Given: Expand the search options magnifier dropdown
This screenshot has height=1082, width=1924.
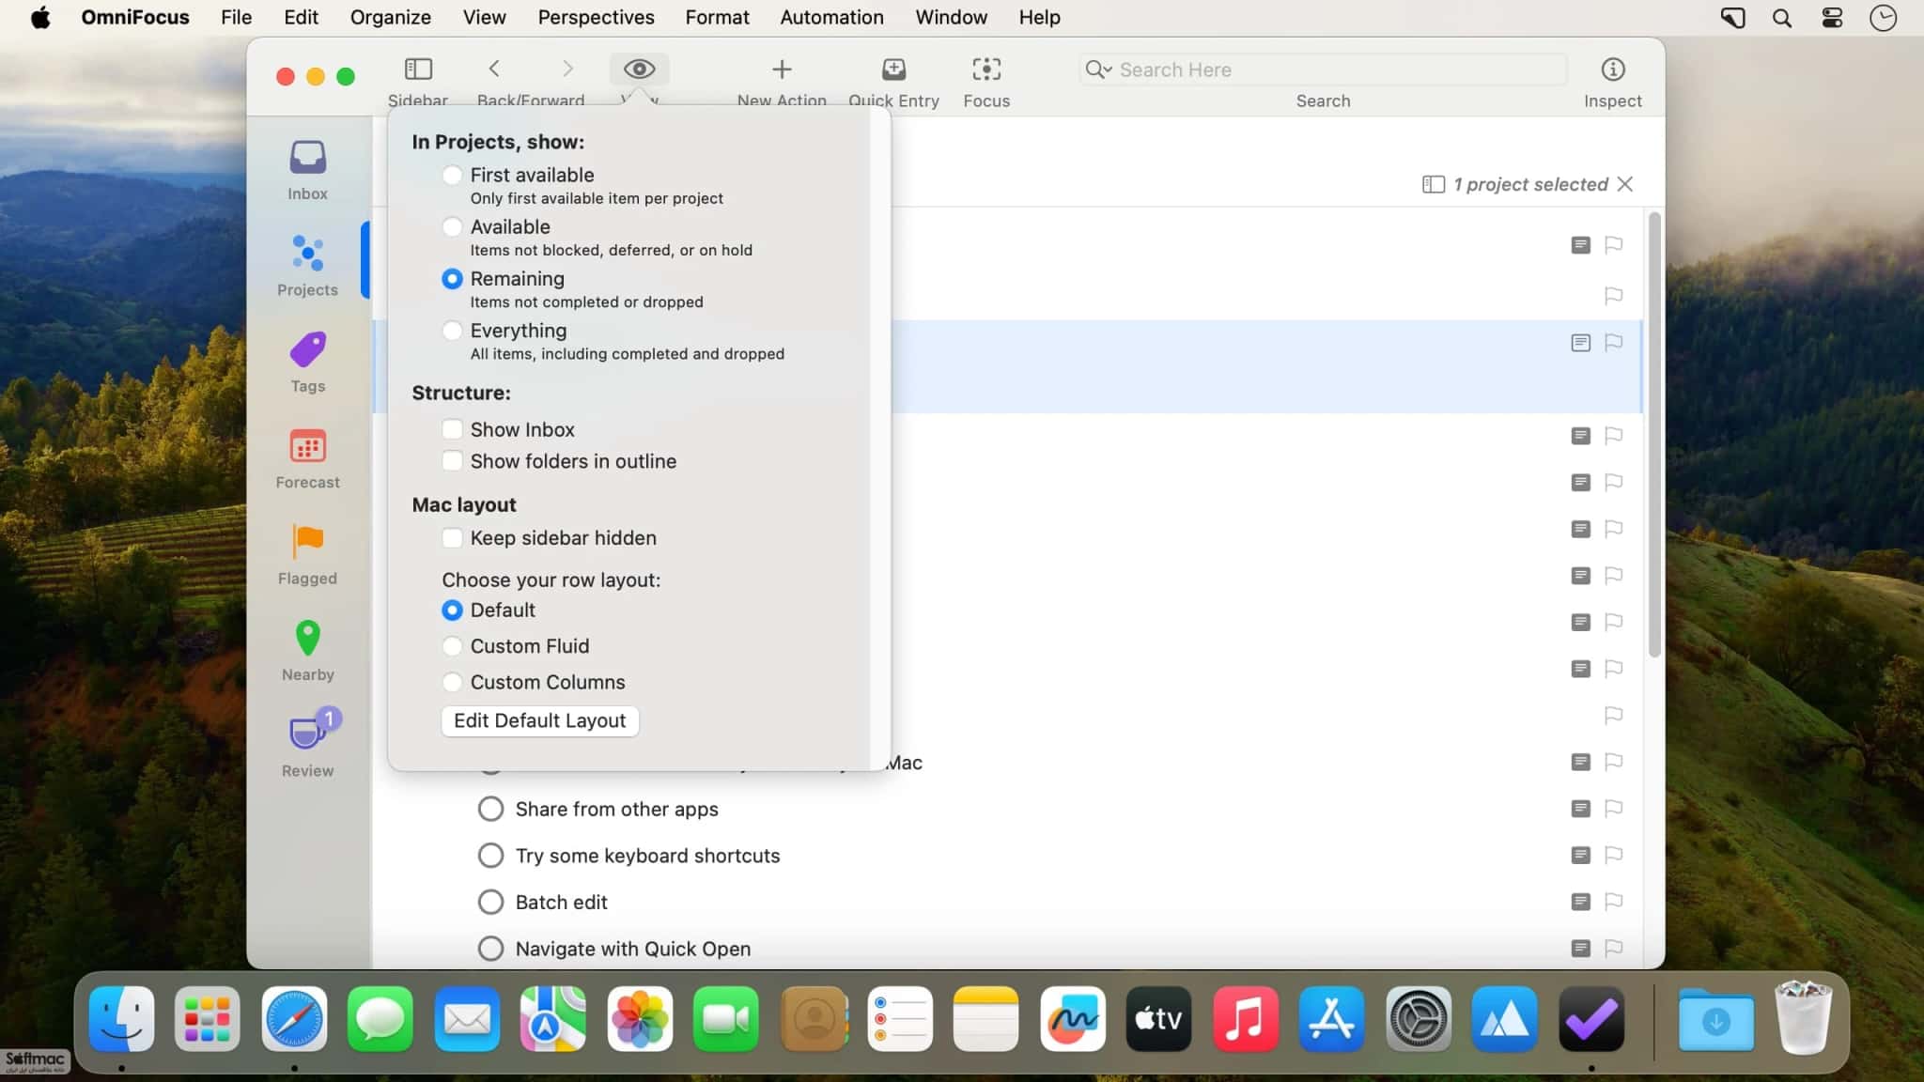Looking at the screenshot, I should pyautogui.click(x=1098, y=70).
